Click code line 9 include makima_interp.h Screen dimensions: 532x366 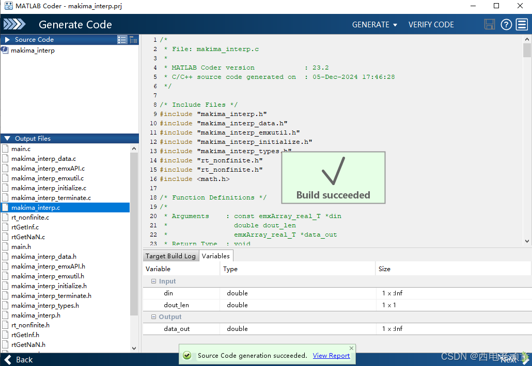(213, 114)
